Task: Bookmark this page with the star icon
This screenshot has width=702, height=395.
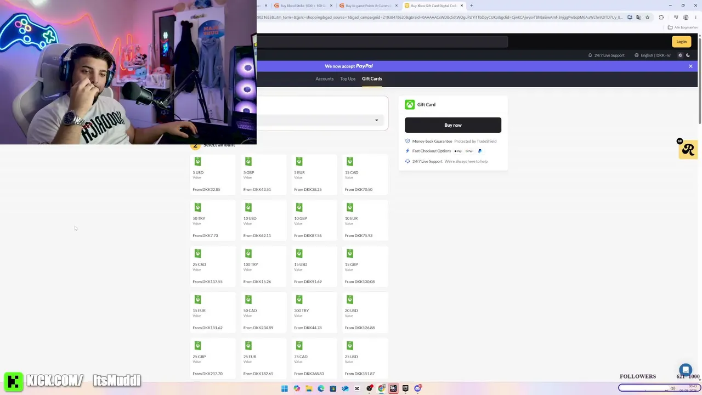Action: point(647,18)
